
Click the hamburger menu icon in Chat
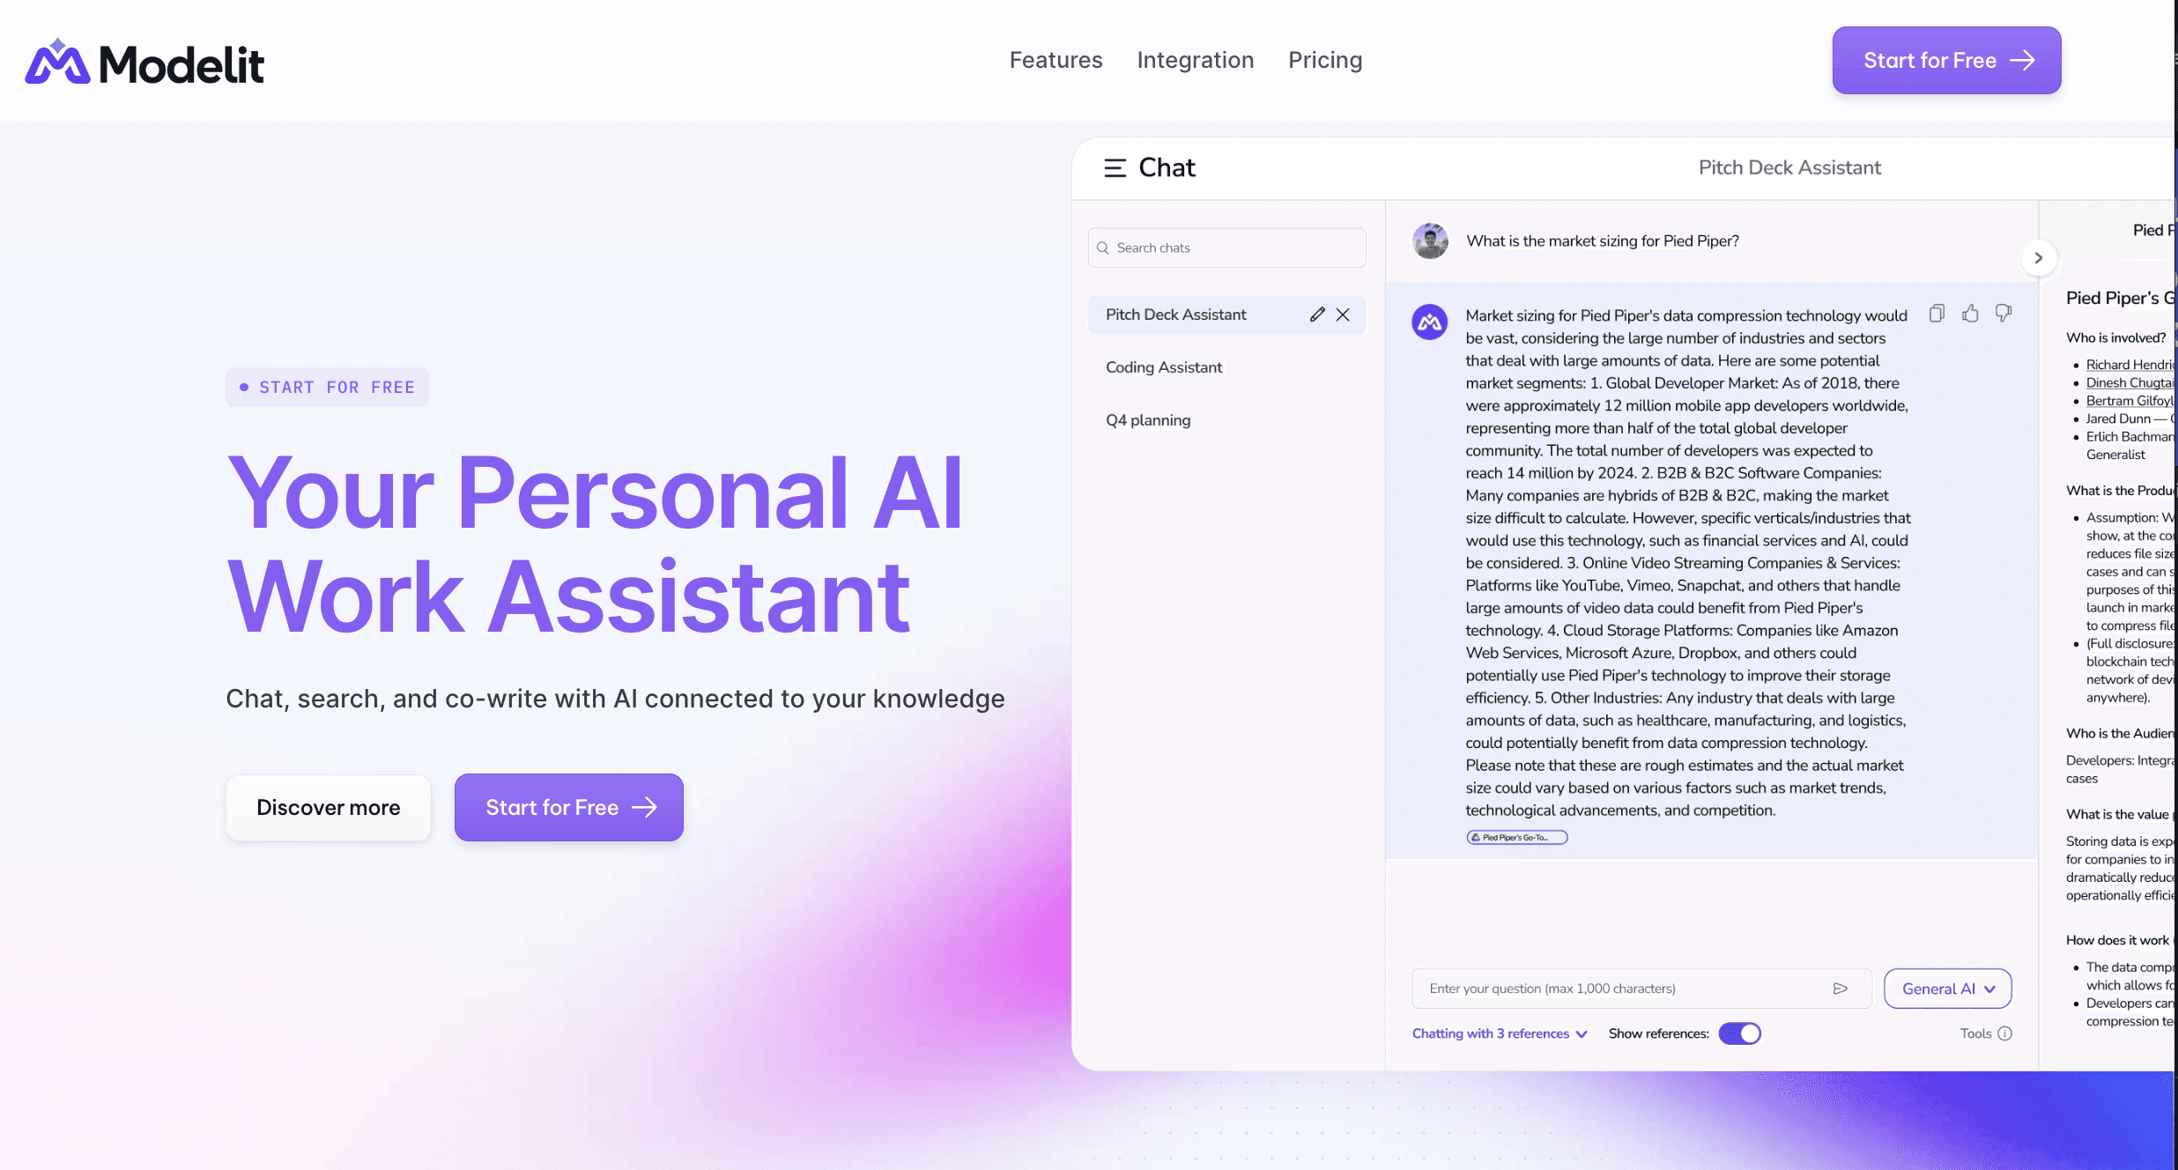point(1115,167)
